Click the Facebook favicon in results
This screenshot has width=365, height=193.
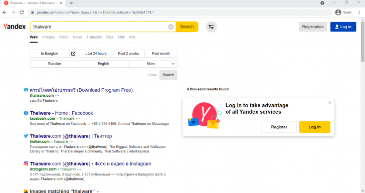[x=26, y=113]
